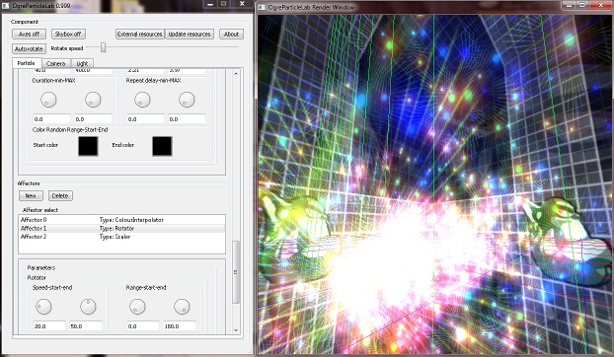
Task: Toggle the Auto rotate button
Action: click(x=29, y=49)
